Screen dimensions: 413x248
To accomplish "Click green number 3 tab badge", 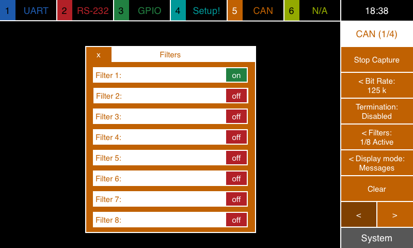I will tap(121, 10).
